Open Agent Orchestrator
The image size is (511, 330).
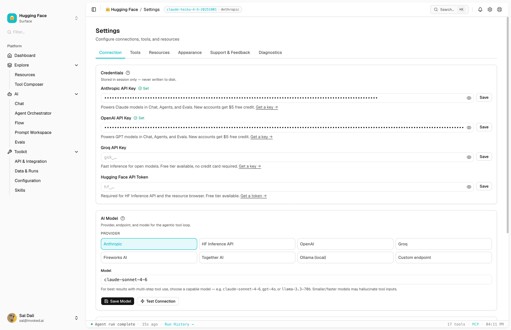tap(33, 113)
